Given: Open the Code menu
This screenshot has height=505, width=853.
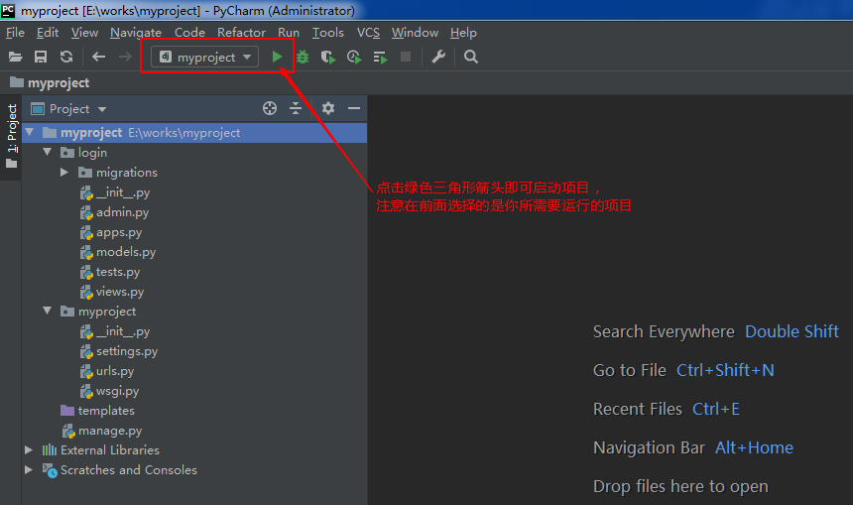Looking at the screenshot, I should pyautogui.click(x=189, y=33).
